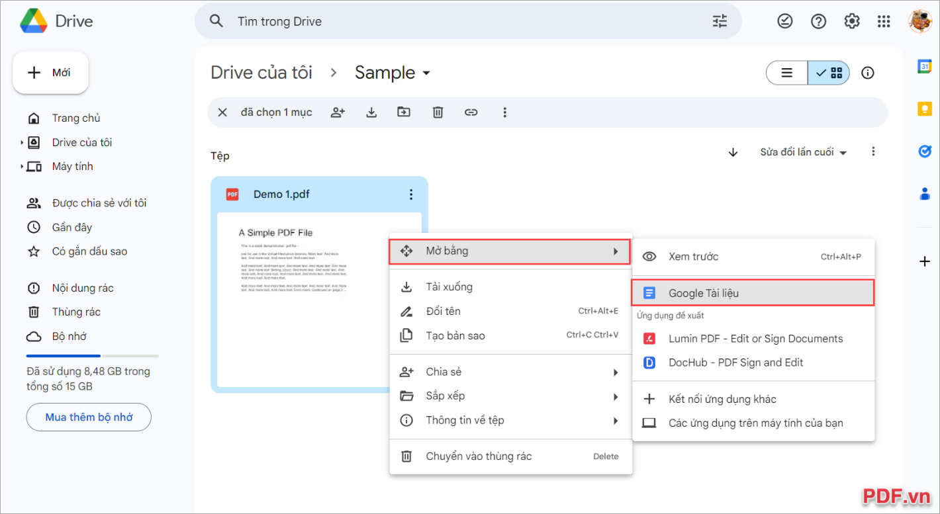Viewport: 940px width, 514px height.
Task: Click the download toolbar icon
Action: (371, 112)
